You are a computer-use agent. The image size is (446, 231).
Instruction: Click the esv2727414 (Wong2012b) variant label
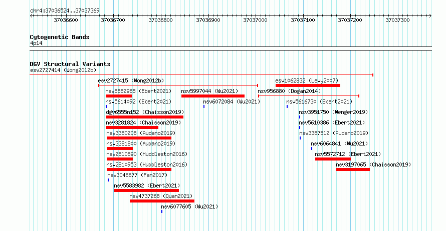click(63, 70)
